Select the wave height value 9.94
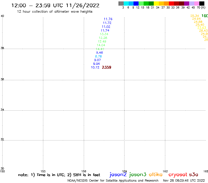The image size is (208, 183). 96,64
